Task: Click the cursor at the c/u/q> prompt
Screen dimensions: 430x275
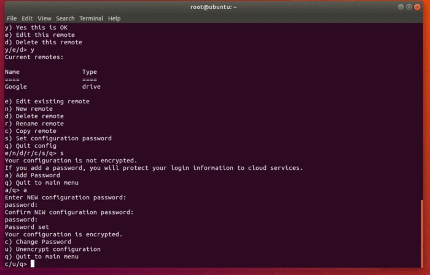Action: (32, 264)
